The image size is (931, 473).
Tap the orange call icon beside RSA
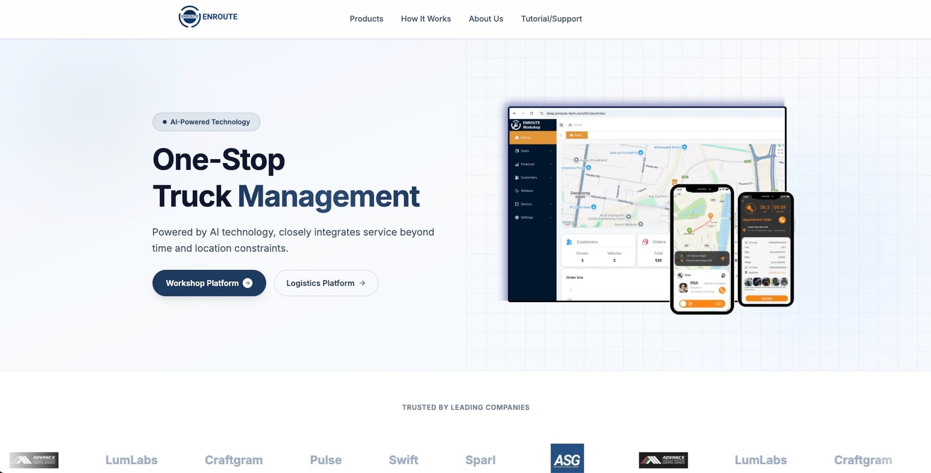[x=722, y=290]
